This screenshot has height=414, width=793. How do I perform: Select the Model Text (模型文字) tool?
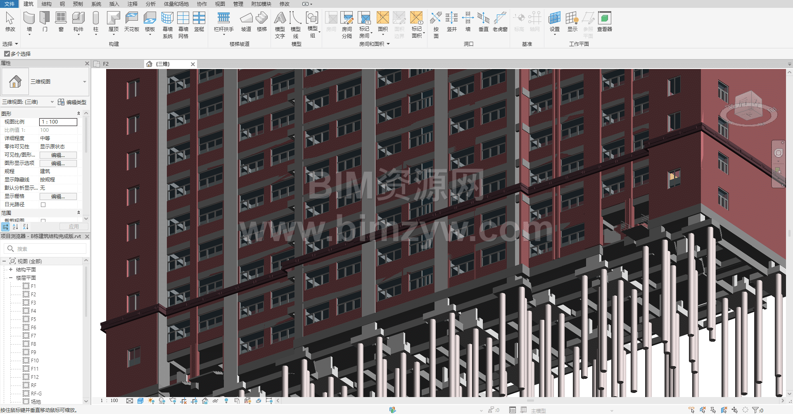pyautogui.click(x=280, y=25)
